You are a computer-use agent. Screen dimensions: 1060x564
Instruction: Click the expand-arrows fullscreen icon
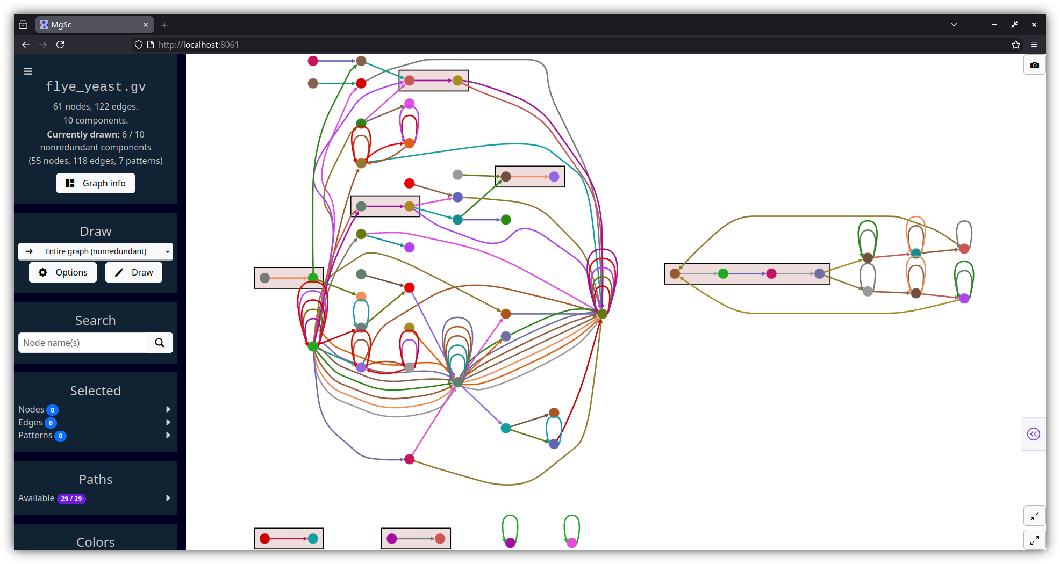pos(1034,540)
